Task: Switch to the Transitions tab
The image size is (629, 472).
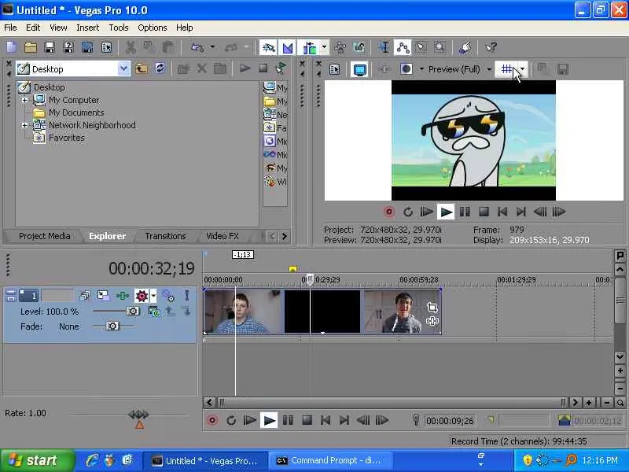Action: [165, 236]
